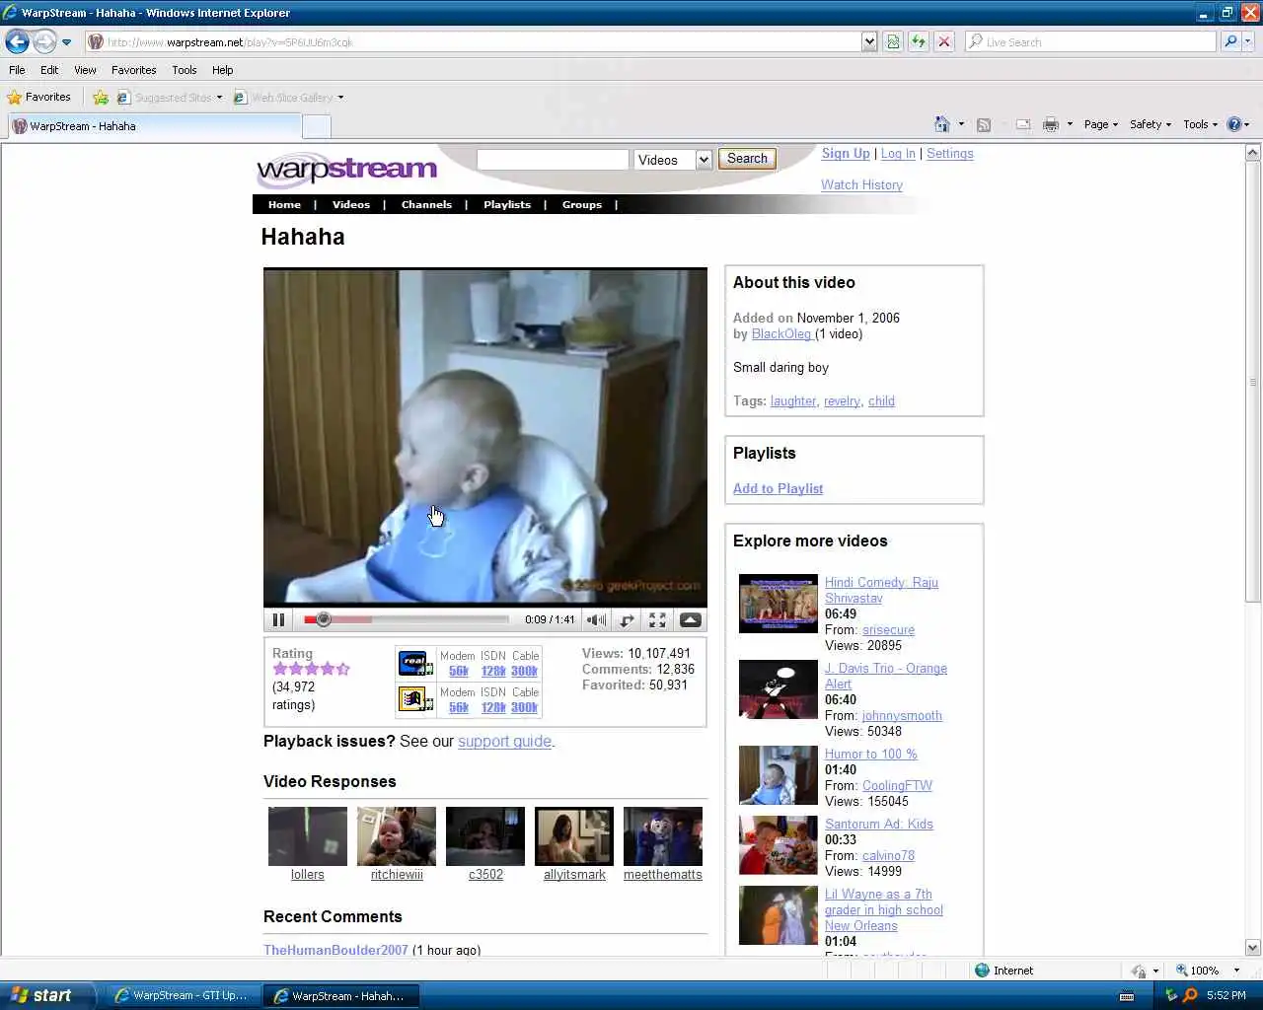Open the Log In link
The width and height of the screenshot is (1263, 1010).
(x=898, y=154)
